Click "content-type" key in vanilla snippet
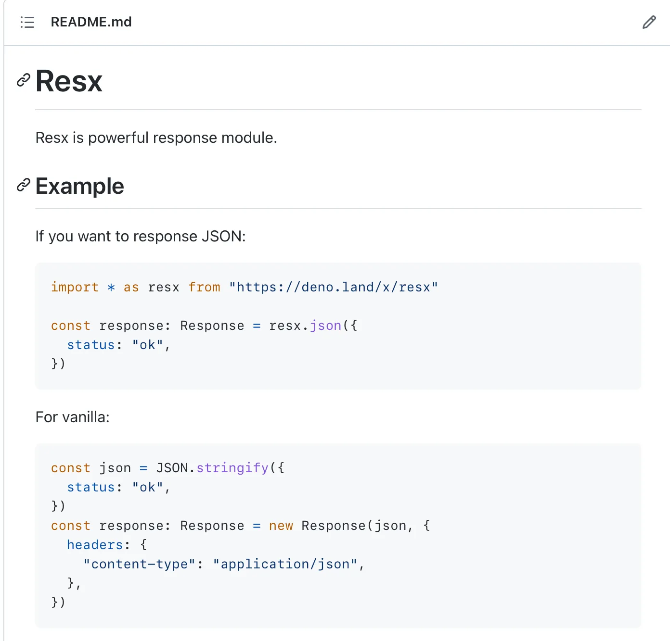The width and height of the screenshot is (670, 641). (x=140, y=564)
